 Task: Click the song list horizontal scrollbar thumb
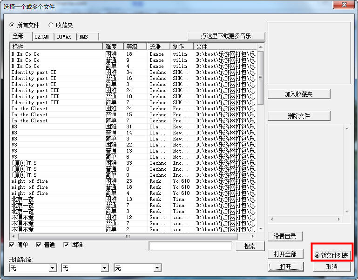point(128,236)
